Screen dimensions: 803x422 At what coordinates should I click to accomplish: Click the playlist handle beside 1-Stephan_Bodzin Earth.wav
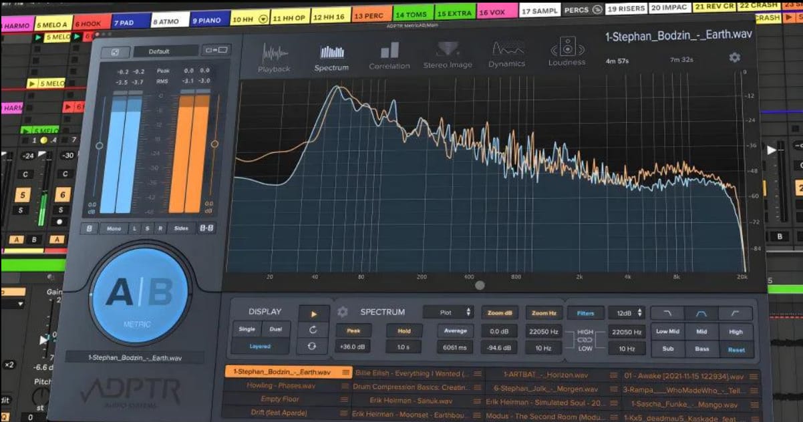tap(345, 373)
